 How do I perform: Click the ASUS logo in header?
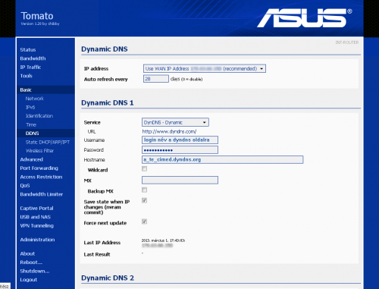[304, 18]
